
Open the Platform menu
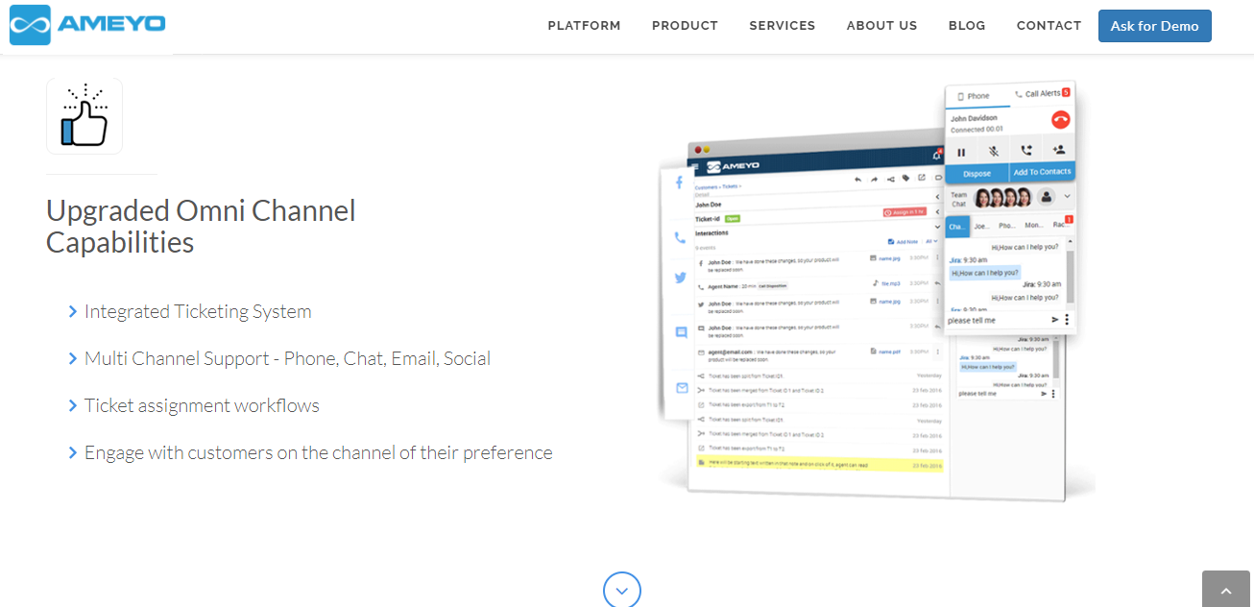584,26
